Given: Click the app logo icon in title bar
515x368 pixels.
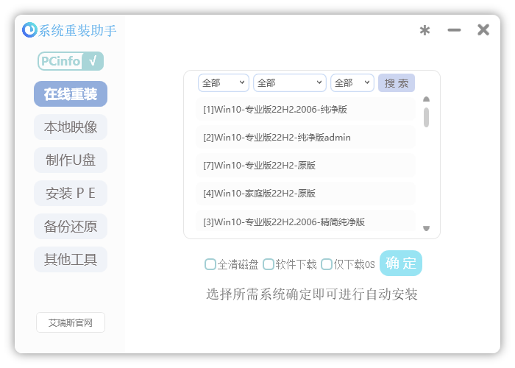Looking at the screenshot, I should click(x=29, y=30).
